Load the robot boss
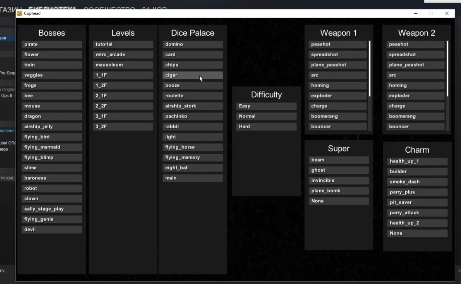Screen dimensions: 461x284 coord(52,189)
